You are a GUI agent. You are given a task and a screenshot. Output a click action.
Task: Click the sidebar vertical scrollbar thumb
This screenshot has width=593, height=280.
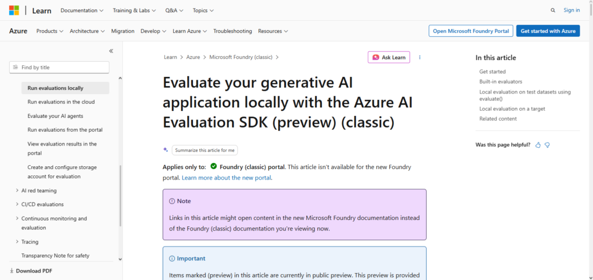pos(120,196)
